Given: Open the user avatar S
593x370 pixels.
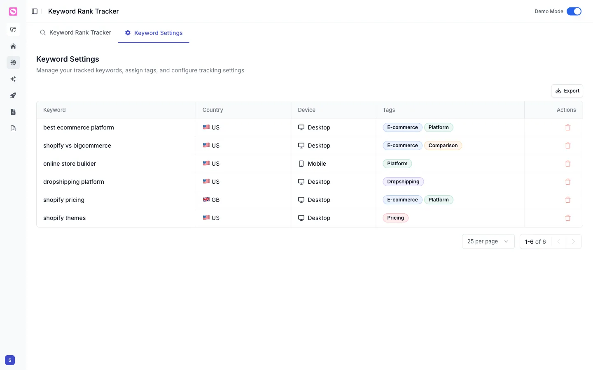Looking at the screenshot, I should coord(10,360).
